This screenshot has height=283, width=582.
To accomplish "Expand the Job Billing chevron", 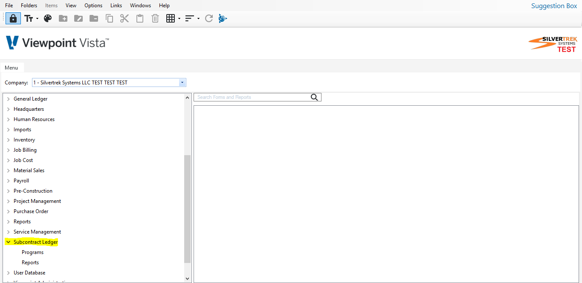I will (8, 150).
